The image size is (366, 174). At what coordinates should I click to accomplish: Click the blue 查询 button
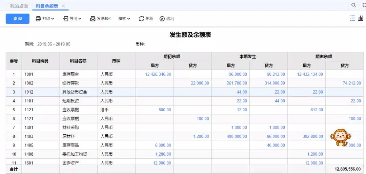tap(18, 19)
